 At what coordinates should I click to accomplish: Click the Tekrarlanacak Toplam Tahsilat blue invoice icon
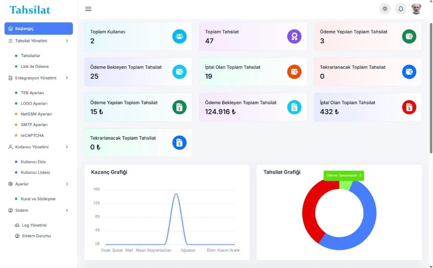[179, 143]
